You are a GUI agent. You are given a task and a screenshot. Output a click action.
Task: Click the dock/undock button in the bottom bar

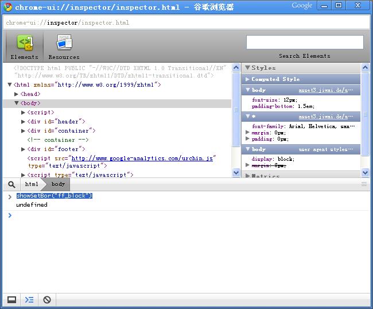11,300
